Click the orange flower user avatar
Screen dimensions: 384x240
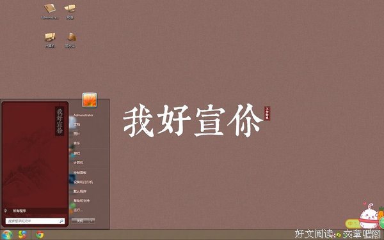point(90,100)
